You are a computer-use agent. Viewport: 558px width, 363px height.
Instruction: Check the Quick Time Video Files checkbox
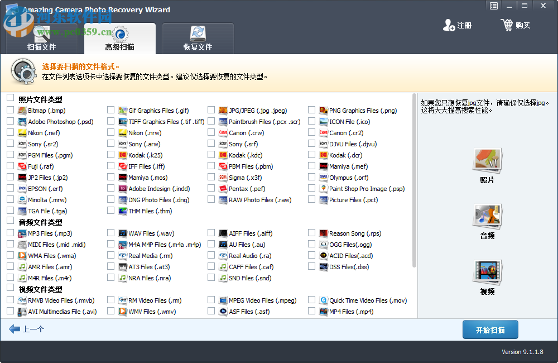[311, 300]
